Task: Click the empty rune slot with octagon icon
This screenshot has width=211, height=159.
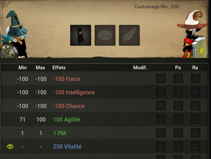Action: click(105, 35)
